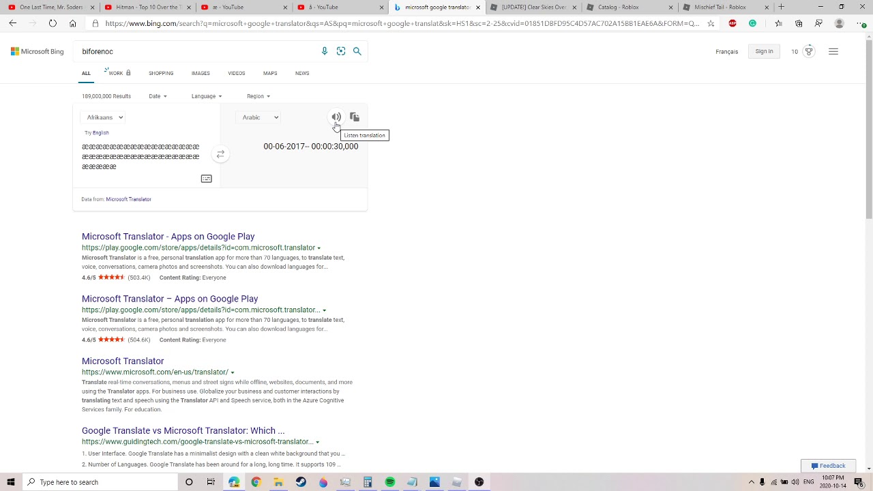
Task: Expand arrow next to play.google.com first result URL
Action: [x=319, y=248]
